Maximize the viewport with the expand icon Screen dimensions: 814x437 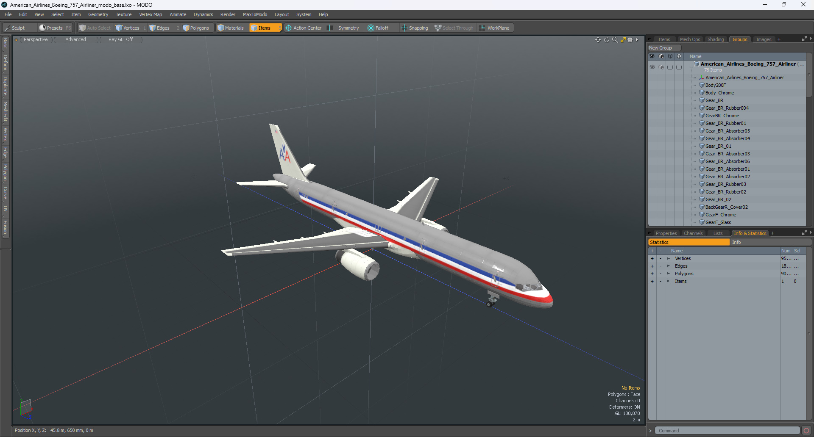pos(623,40)
